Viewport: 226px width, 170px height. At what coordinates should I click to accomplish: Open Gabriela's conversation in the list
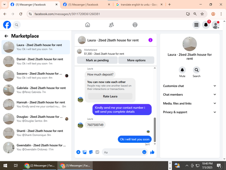(x=36, y=90)
